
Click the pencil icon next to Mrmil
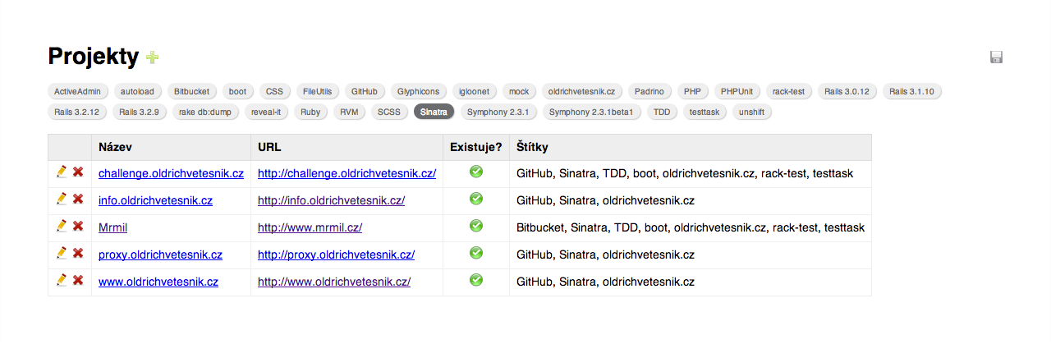(x=62, y=226)
